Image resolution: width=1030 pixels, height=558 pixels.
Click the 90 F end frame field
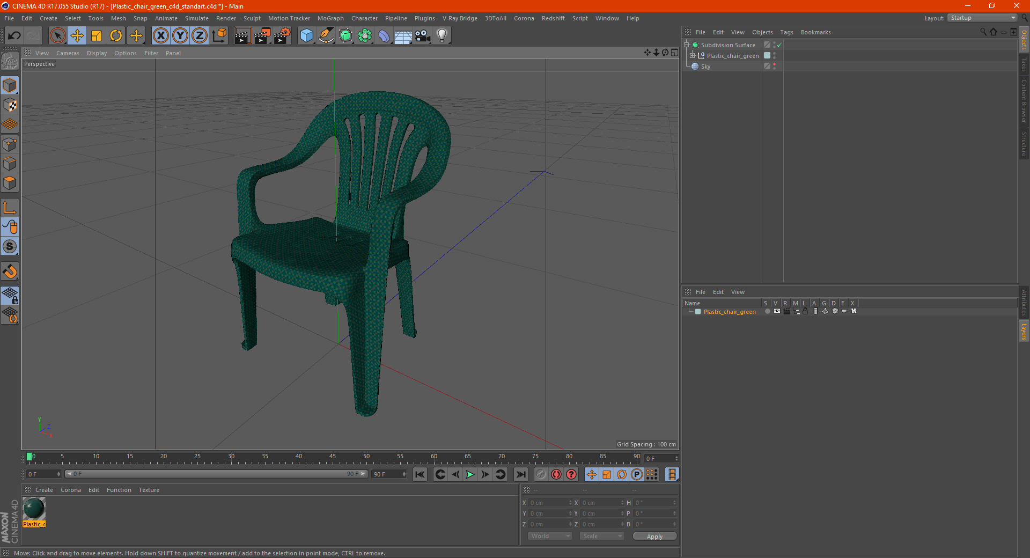point(389,474)
